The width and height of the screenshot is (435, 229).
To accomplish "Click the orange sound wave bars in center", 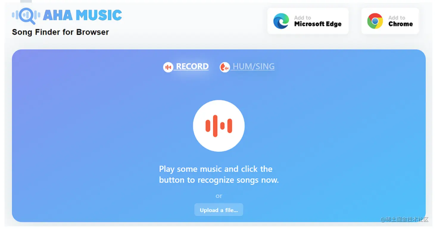I will point(219,126).
